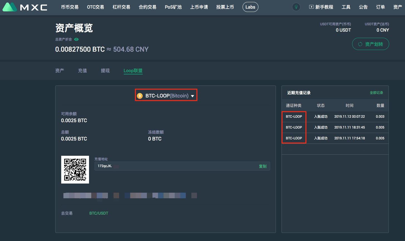Click the deposit address QR code

[x=75, y=169]
